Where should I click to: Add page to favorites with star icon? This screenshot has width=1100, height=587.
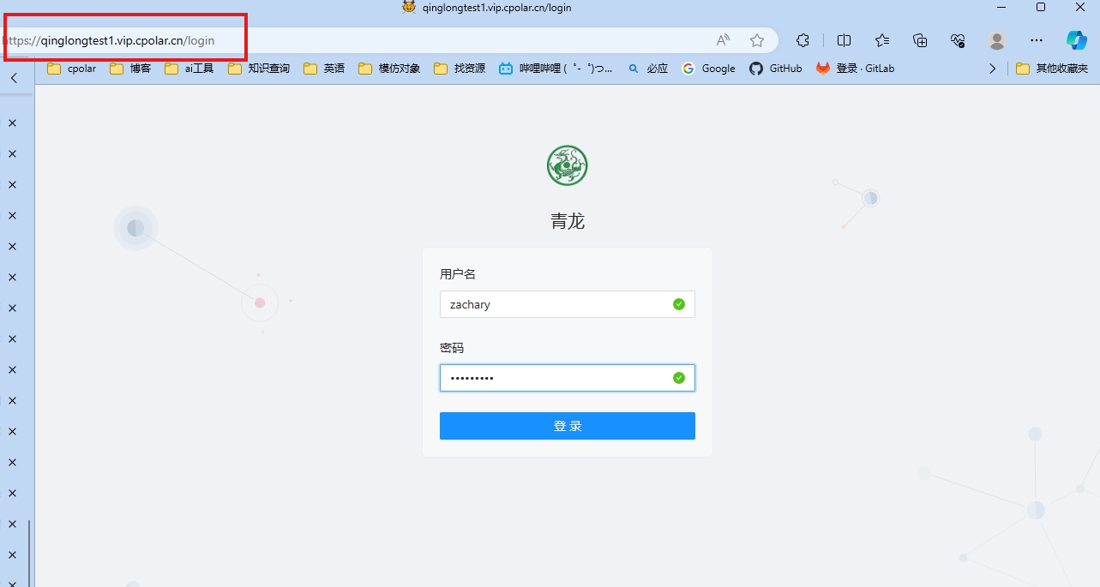coord(757,40)
